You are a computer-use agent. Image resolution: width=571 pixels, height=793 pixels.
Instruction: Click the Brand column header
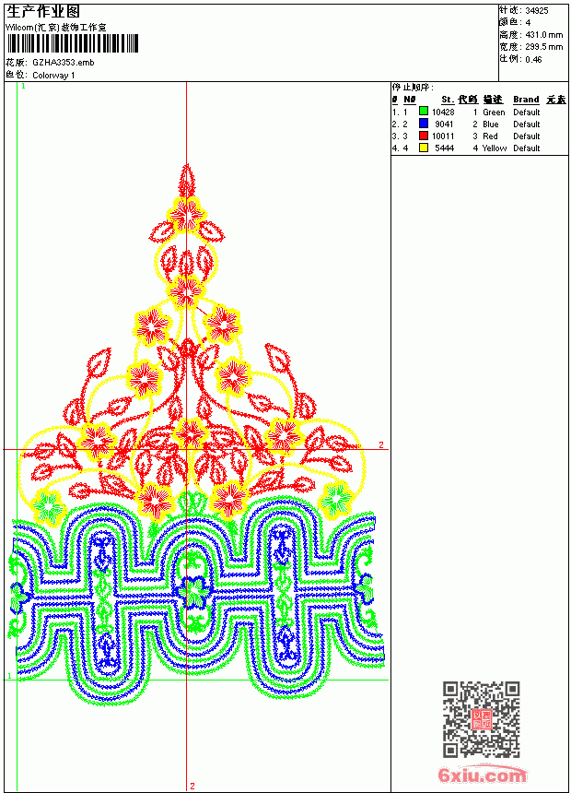526,100
